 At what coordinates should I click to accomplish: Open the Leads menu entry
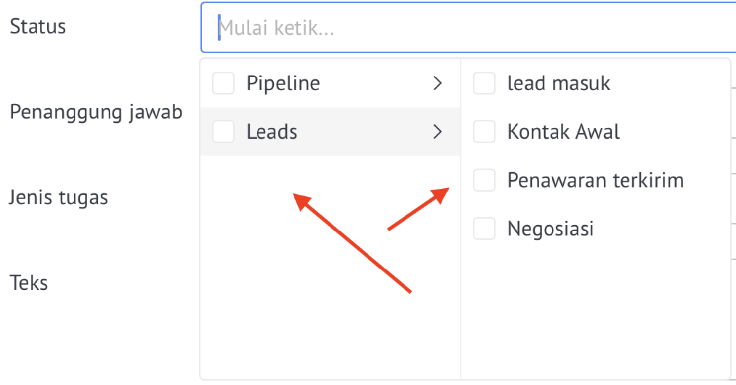pos(330,131)
